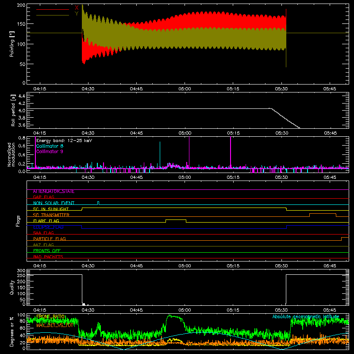
Task: Click the AAZ_FLAG label
Action: (43, 245)
